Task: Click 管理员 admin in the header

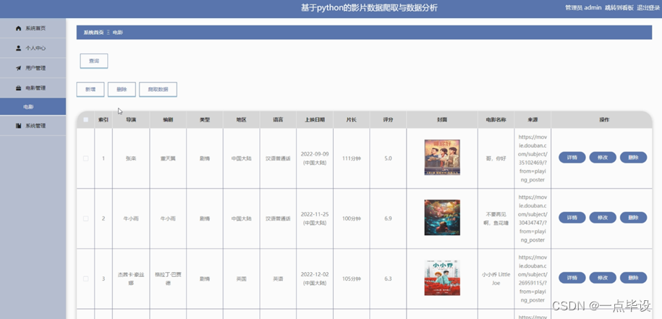Action: pyautogui.click(x=583, y=8)
